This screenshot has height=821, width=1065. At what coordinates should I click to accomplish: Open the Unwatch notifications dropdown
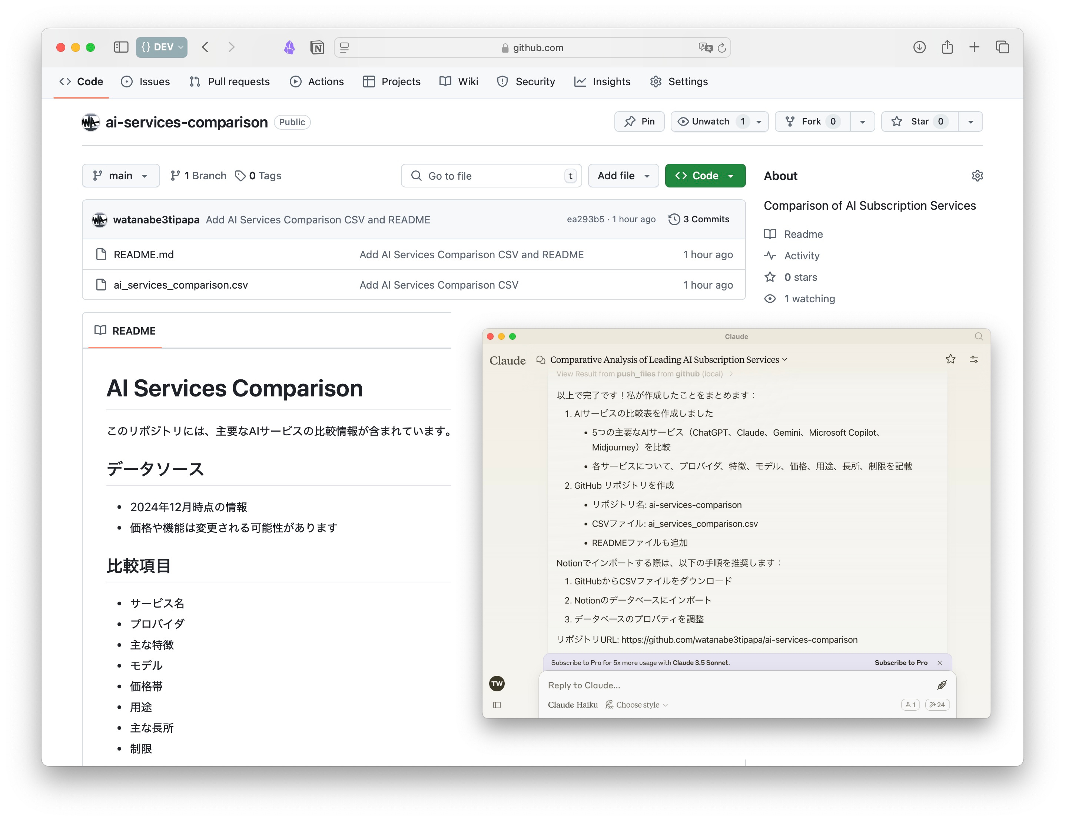click(x=720, y=122)
